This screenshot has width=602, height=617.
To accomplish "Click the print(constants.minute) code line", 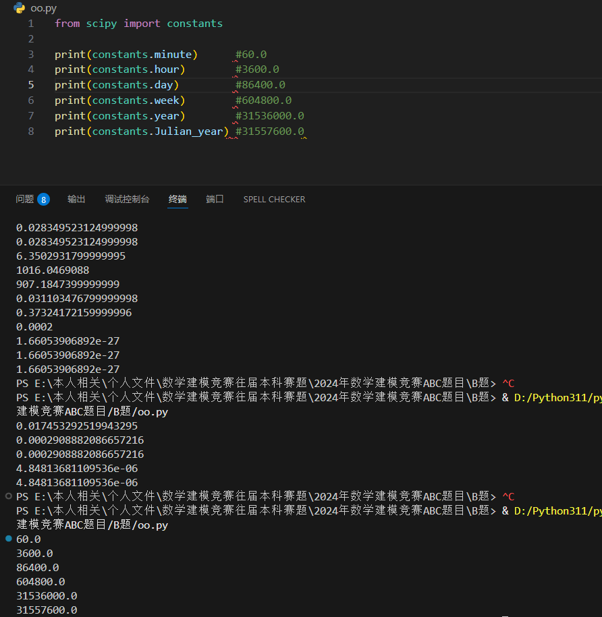I will click(x=126, y=55).
